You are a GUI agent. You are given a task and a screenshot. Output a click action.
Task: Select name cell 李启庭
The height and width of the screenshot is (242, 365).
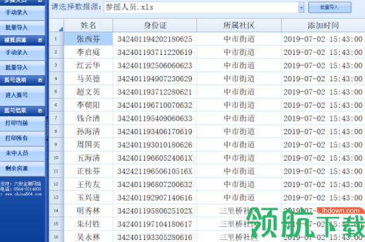pos(89,52)
